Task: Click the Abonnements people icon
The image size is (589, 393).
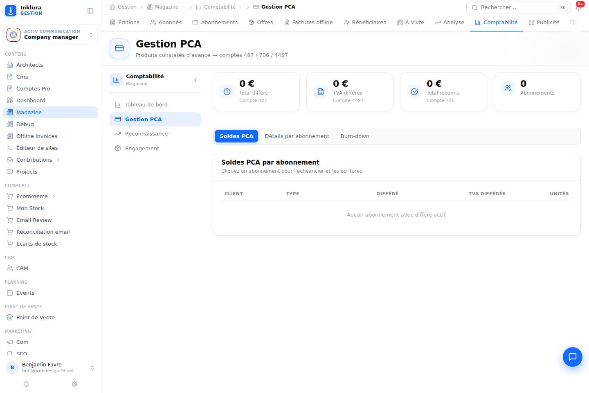Action: coord(508,88)
